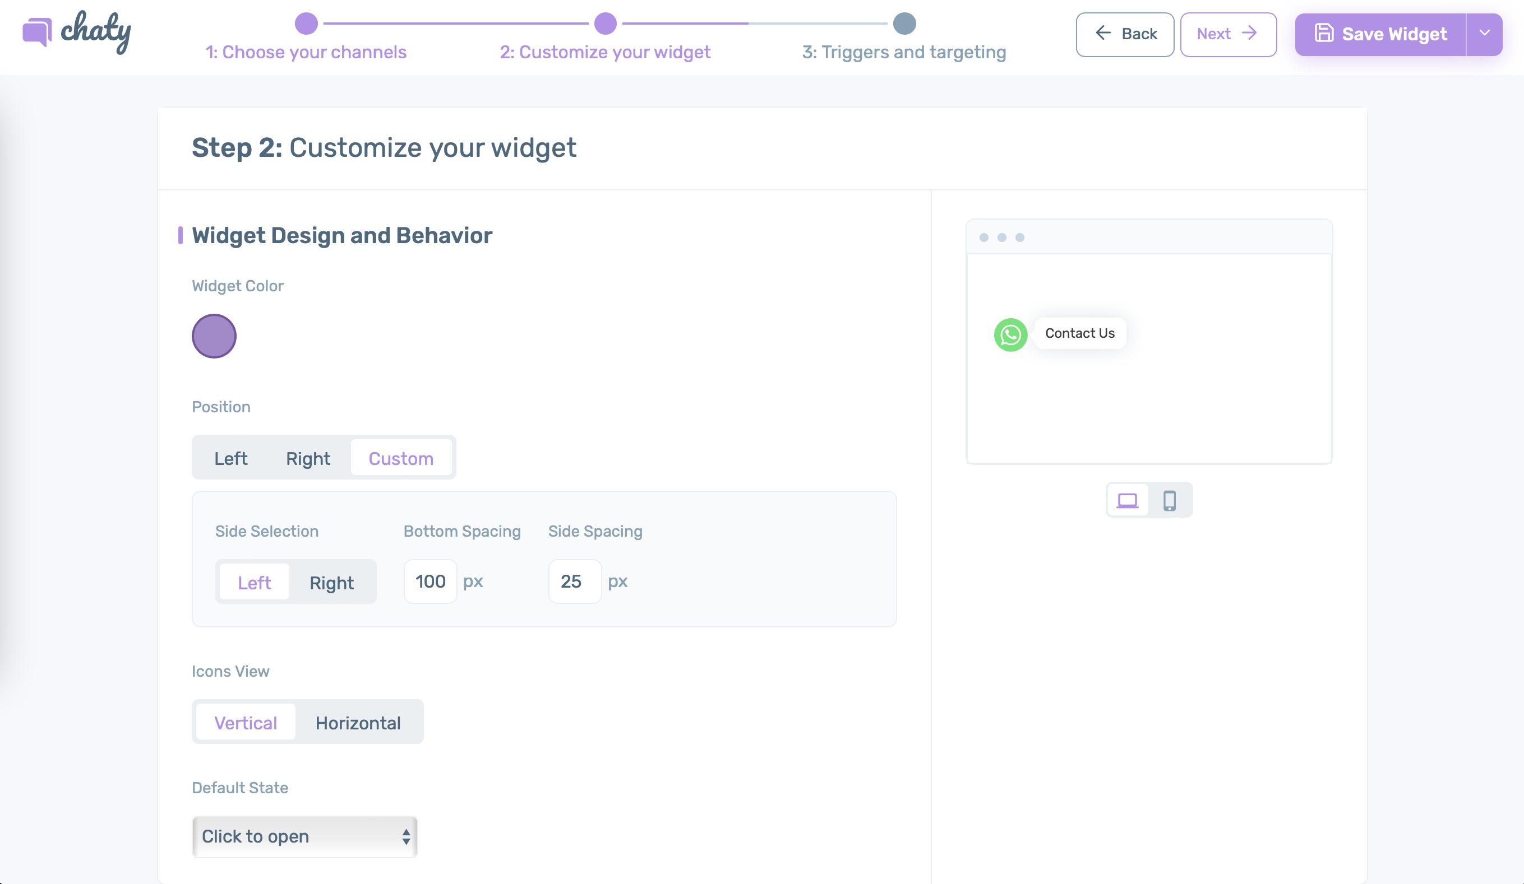Click step 1 progress dot
Viewport: 1524px width, 884px height.
[306, 24]
